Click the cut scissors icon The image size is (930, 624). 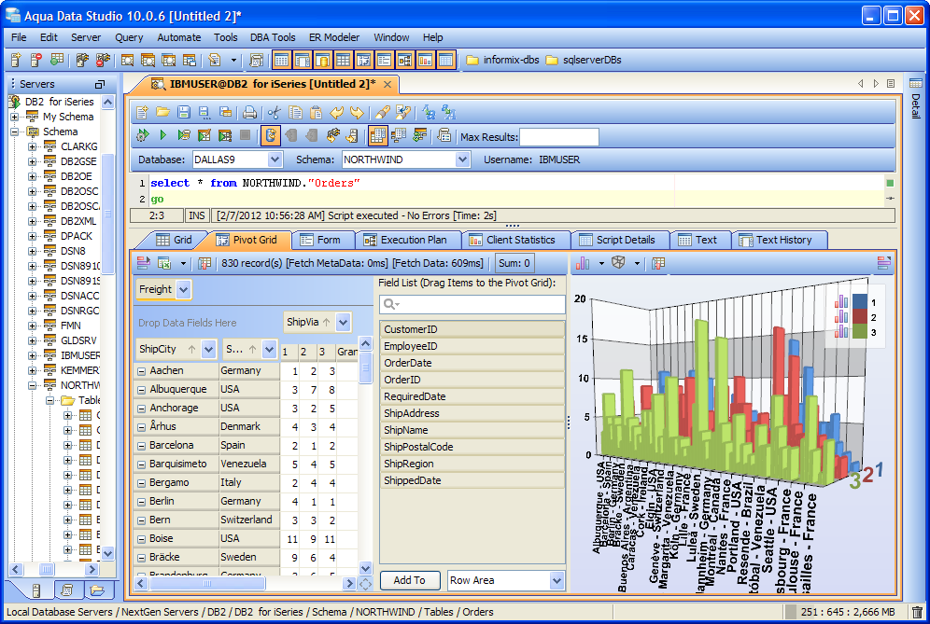[x=274, y=113]
